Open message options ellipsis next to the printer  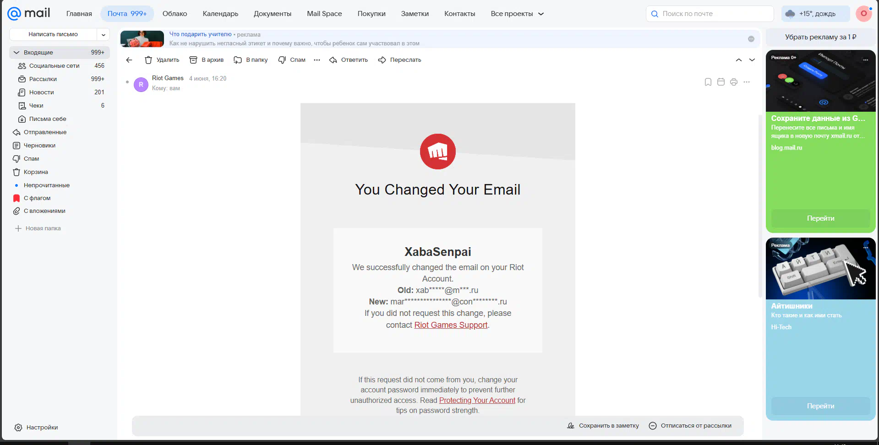pos(747,82)
